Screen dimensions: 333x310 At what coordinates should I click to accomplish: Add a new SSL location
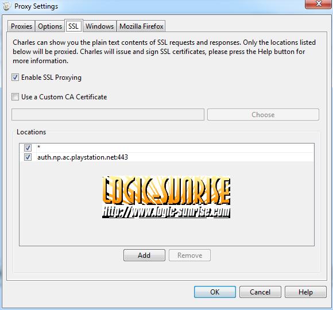coord(144,255)
